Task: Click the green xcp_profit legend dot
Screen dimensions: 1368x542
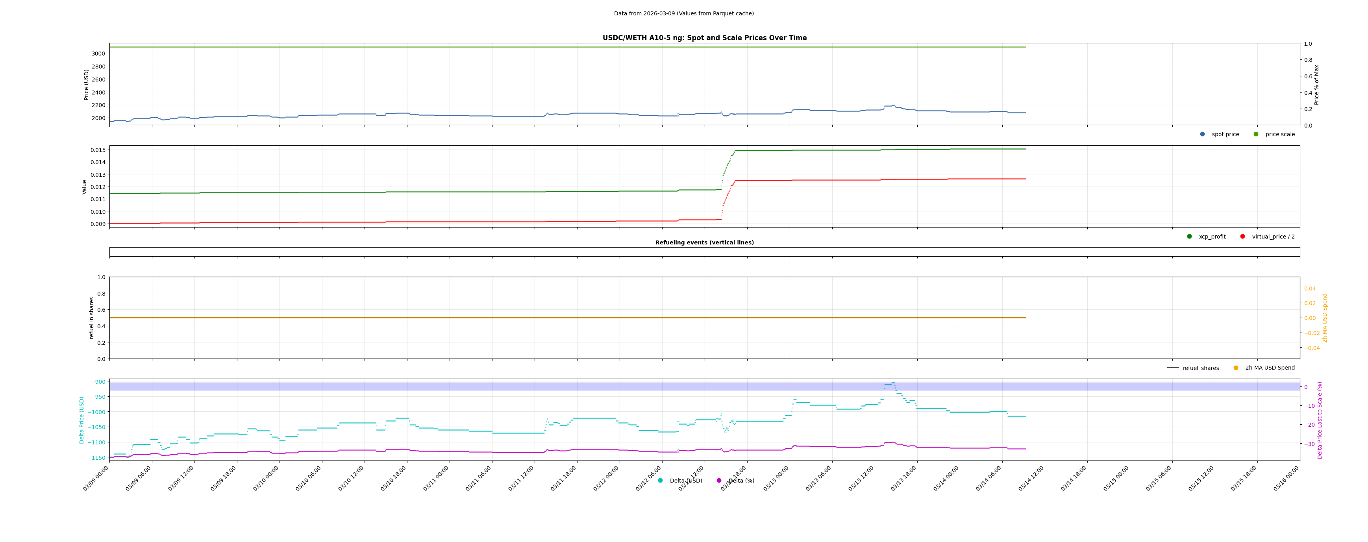Action: click(1190, 237)
